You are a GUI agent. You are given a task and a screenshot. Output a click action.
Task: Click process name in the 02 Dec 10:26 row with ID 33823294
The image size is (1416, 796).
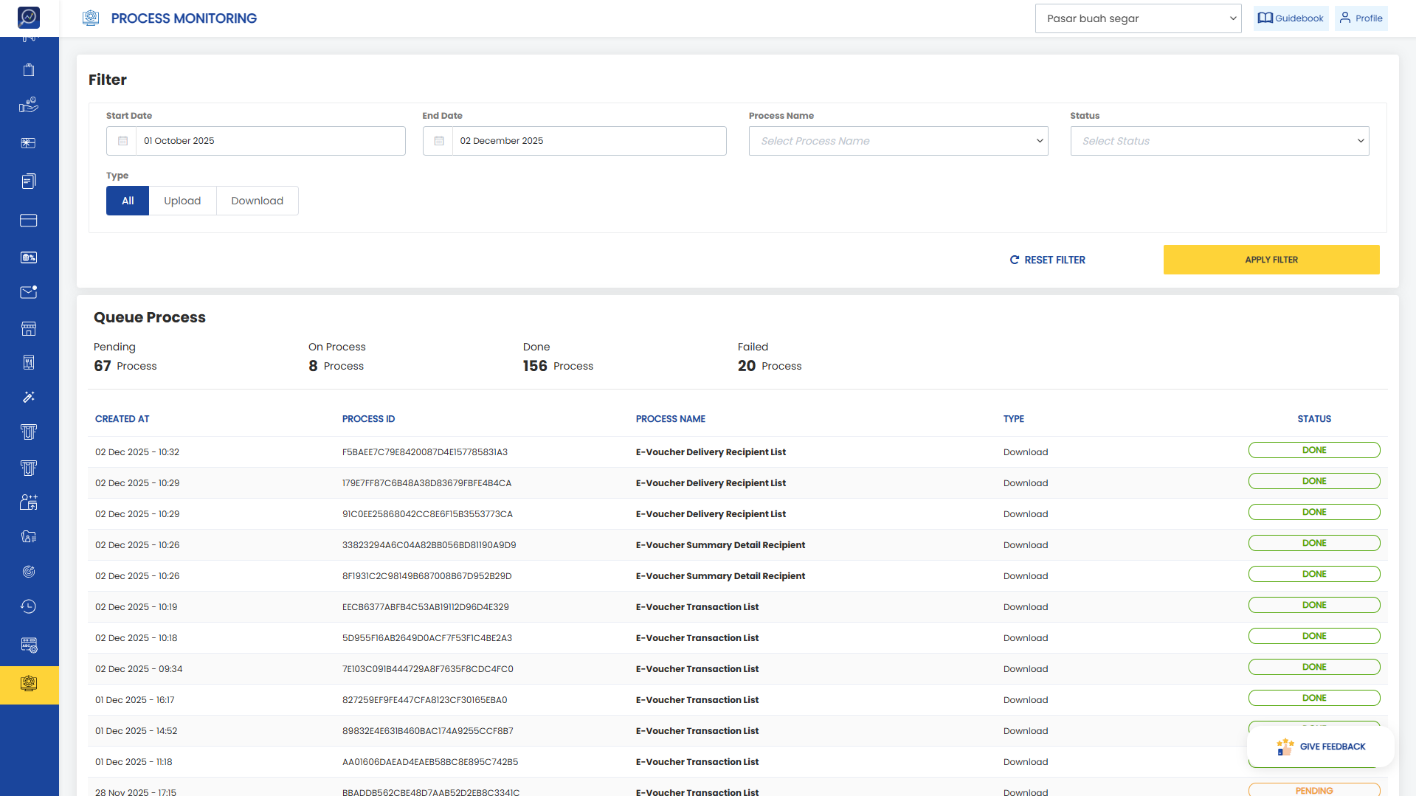pos(720,545)
